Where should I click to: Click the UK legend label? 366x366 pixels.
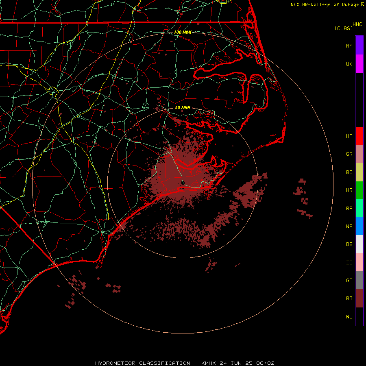(349, 64)
